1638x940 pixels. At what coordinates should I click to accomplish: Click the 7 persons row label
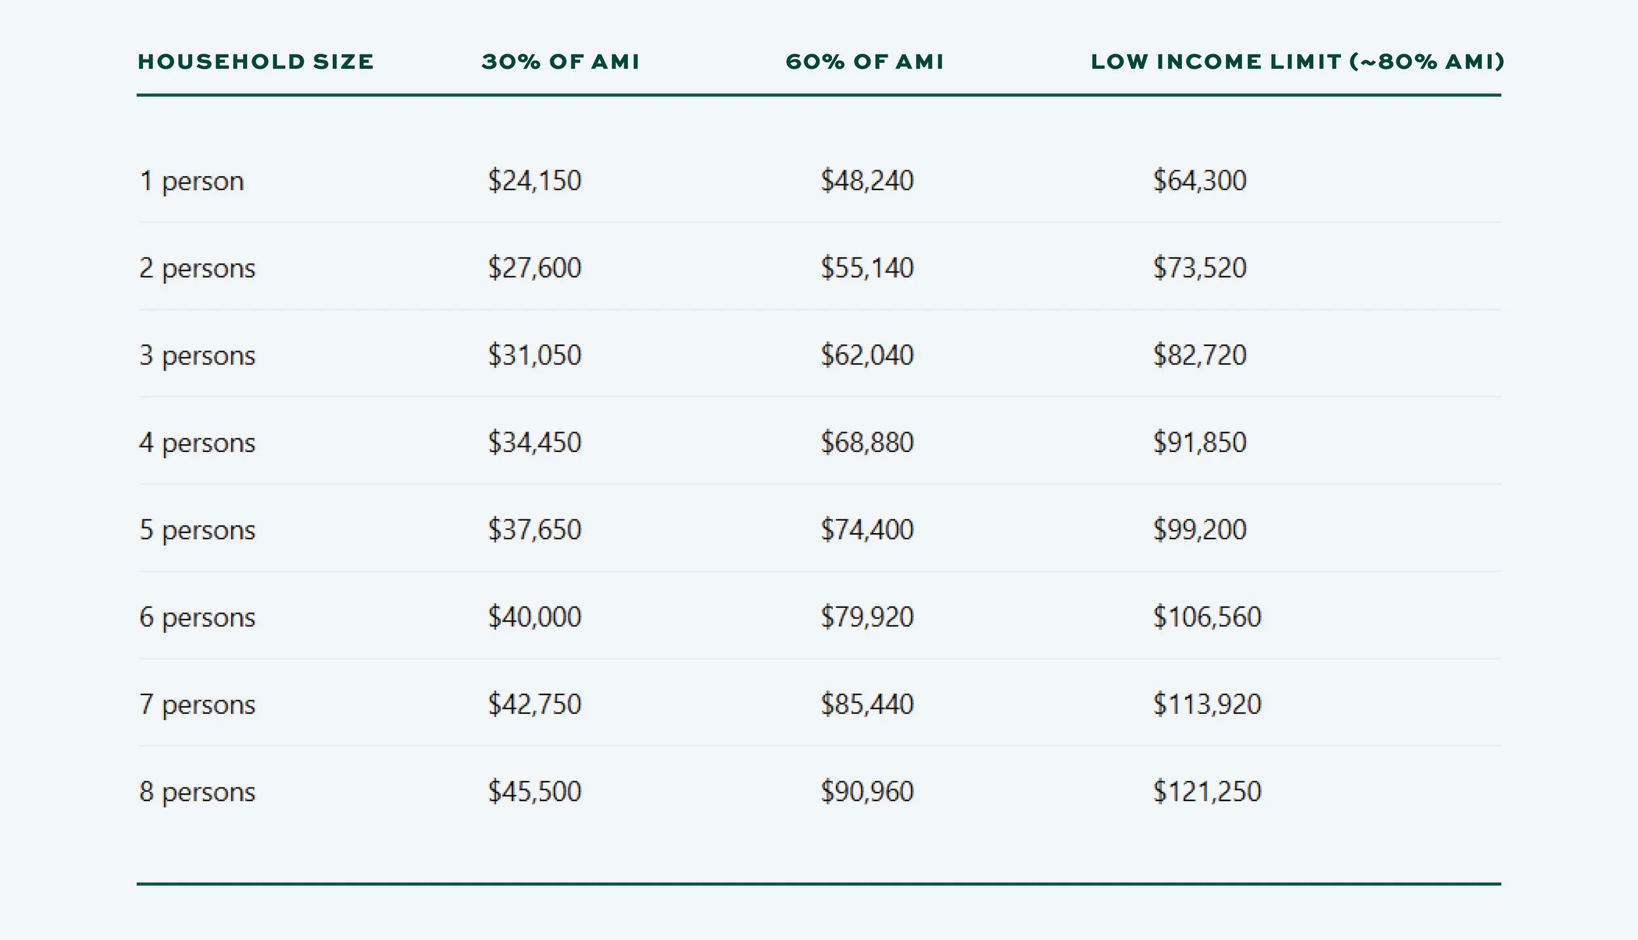click(197, 705)
